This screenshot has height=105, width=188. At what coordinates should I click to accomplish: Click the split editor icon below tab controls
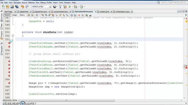pos(186,15)
